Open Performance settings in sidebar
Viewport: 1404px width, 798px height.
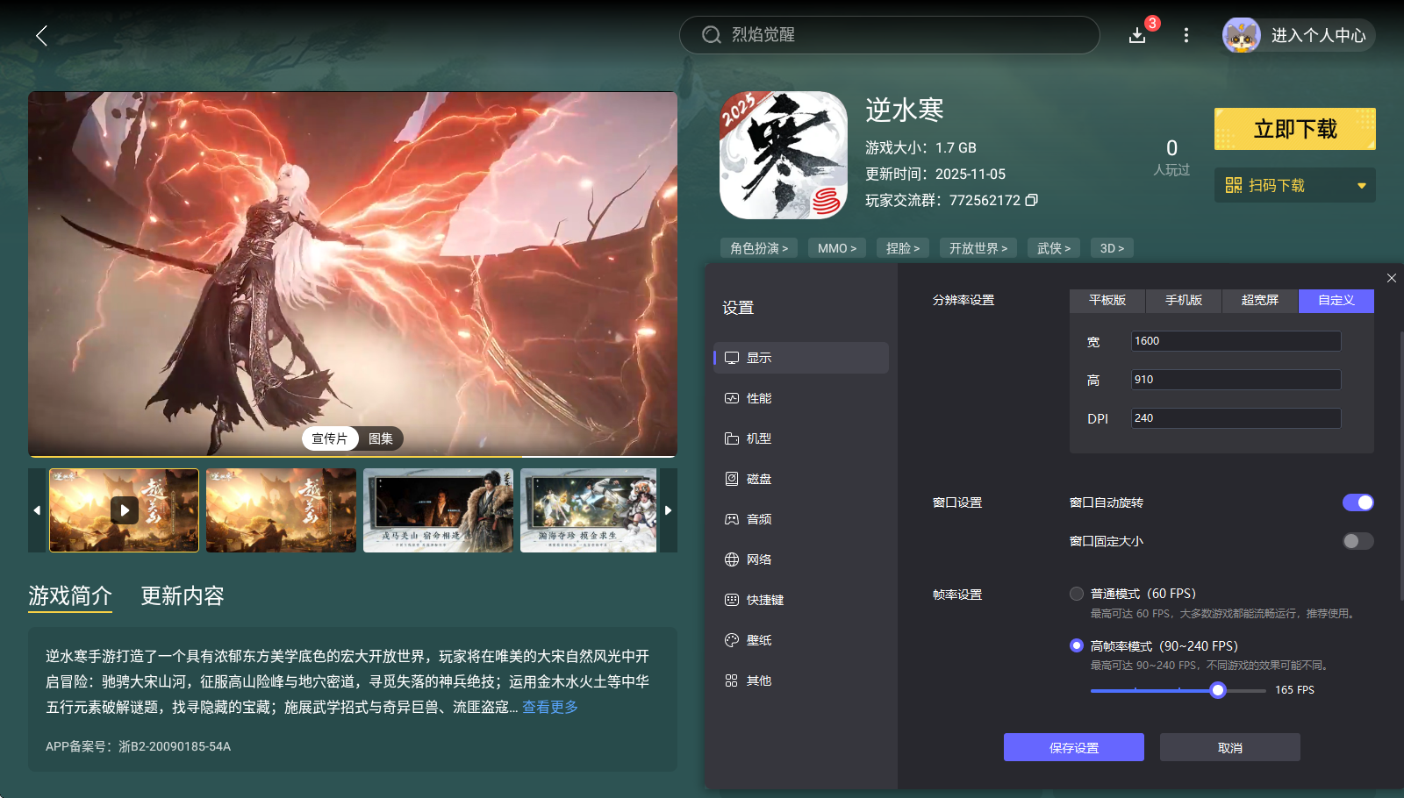(758, 398)
